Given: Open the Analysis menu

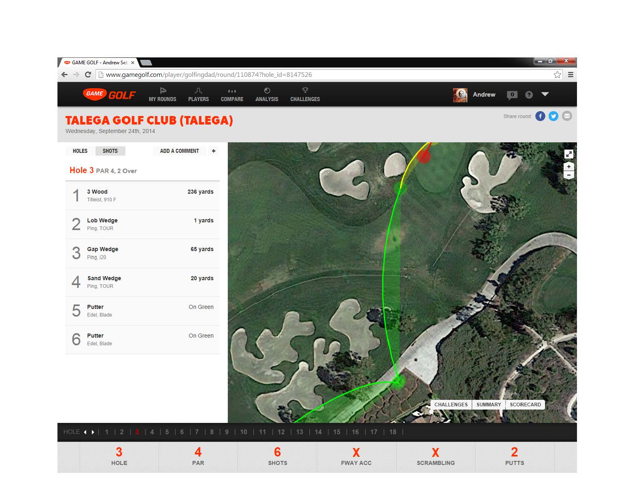Looking at the screenshot, I should tap(267, 95).
